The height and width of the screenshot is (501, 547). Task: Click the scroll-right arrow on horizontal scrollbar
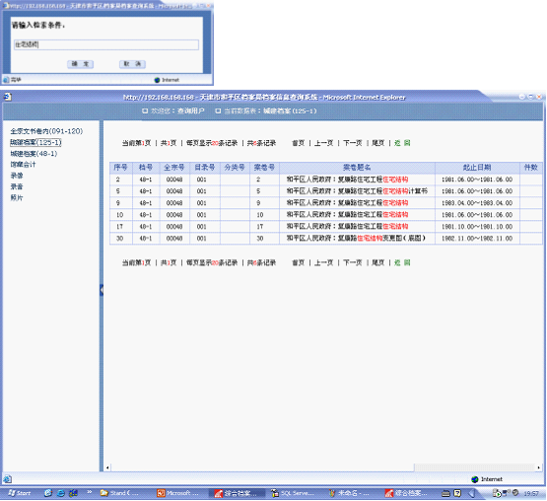point(539,467)
